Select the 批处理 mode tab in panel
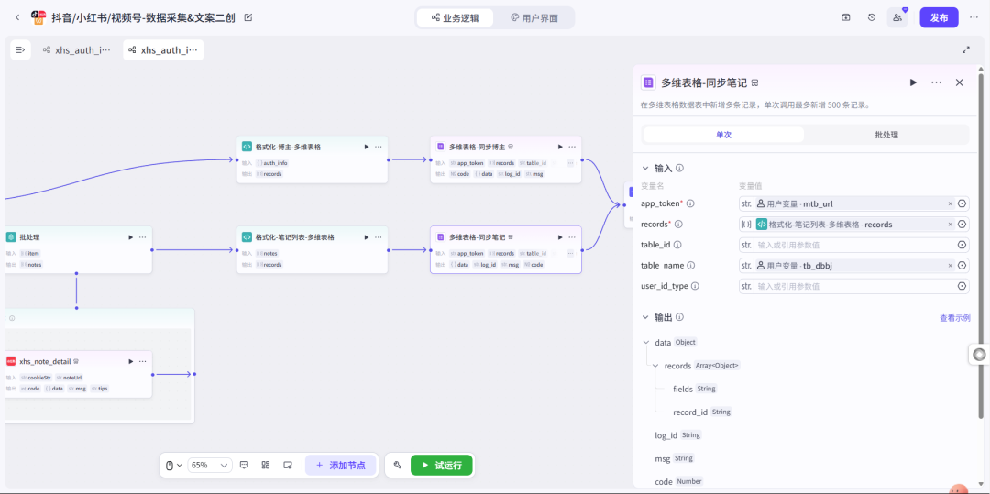This screenshot has height=494, width=990. 886,135
